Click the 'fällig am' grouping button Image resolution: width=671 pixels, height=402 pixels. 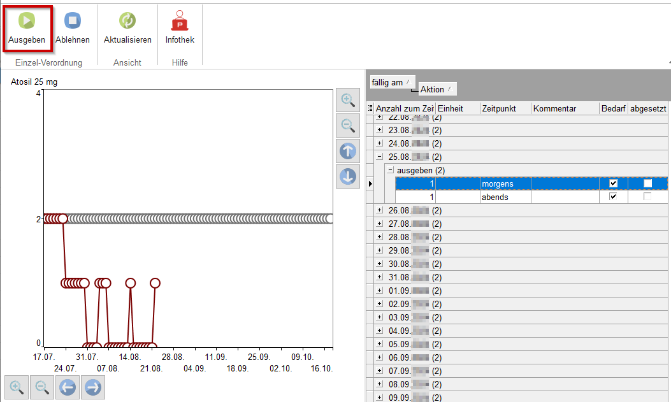pos(392,82)
